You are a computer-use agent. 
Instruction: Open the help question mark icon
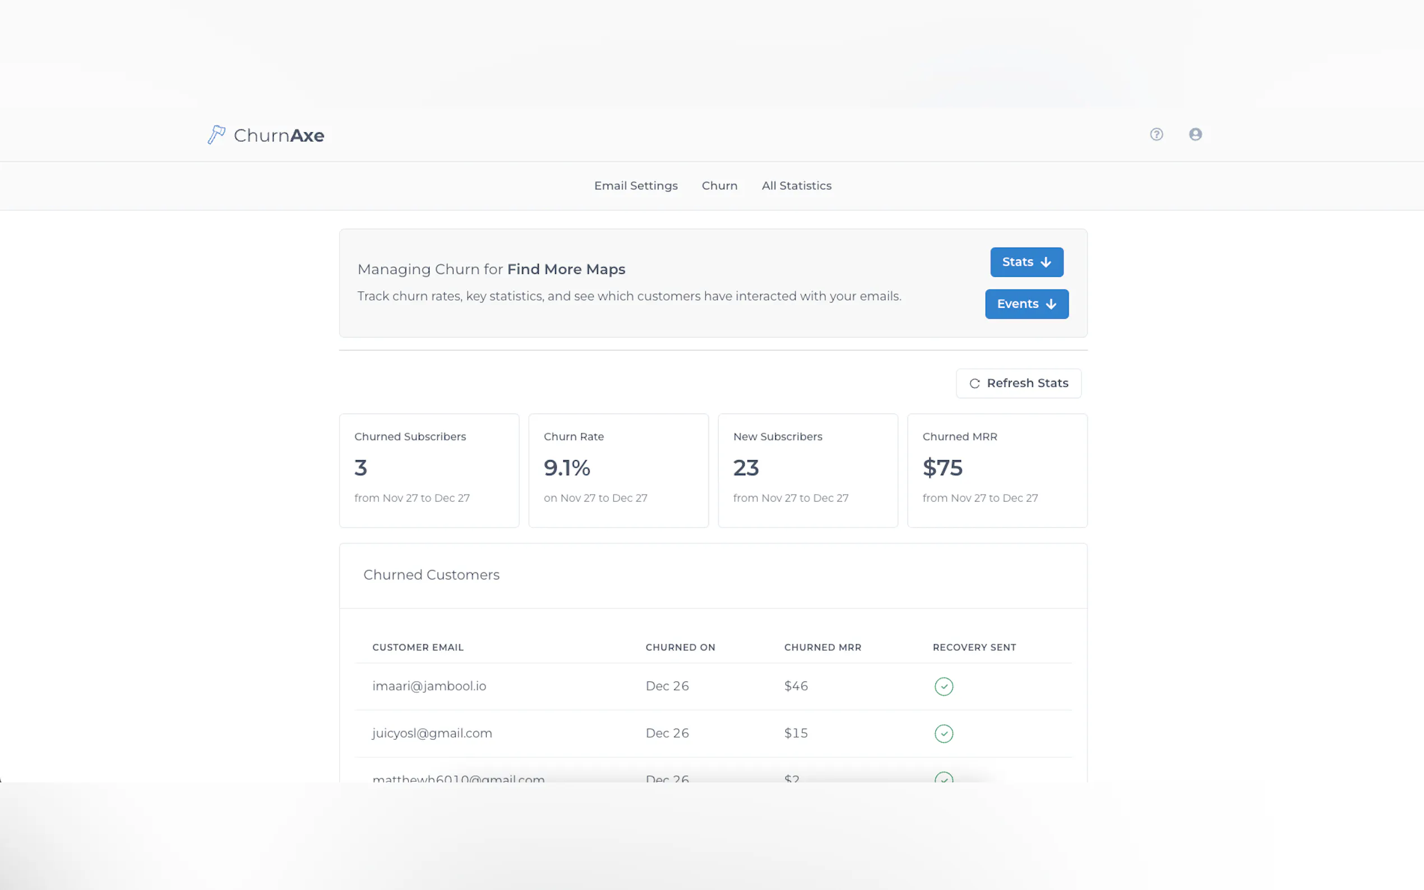coord(1156,134)
